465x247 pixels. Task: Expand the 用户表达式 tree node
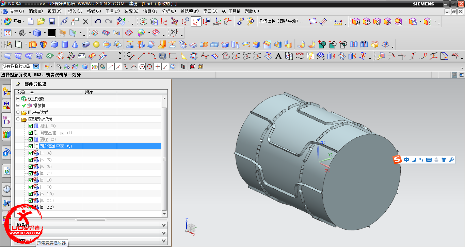tap(18, 112)
